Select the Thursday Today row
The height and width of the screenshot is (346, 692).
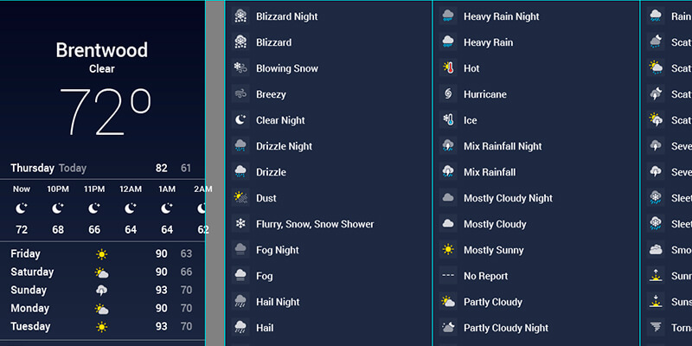102,168
